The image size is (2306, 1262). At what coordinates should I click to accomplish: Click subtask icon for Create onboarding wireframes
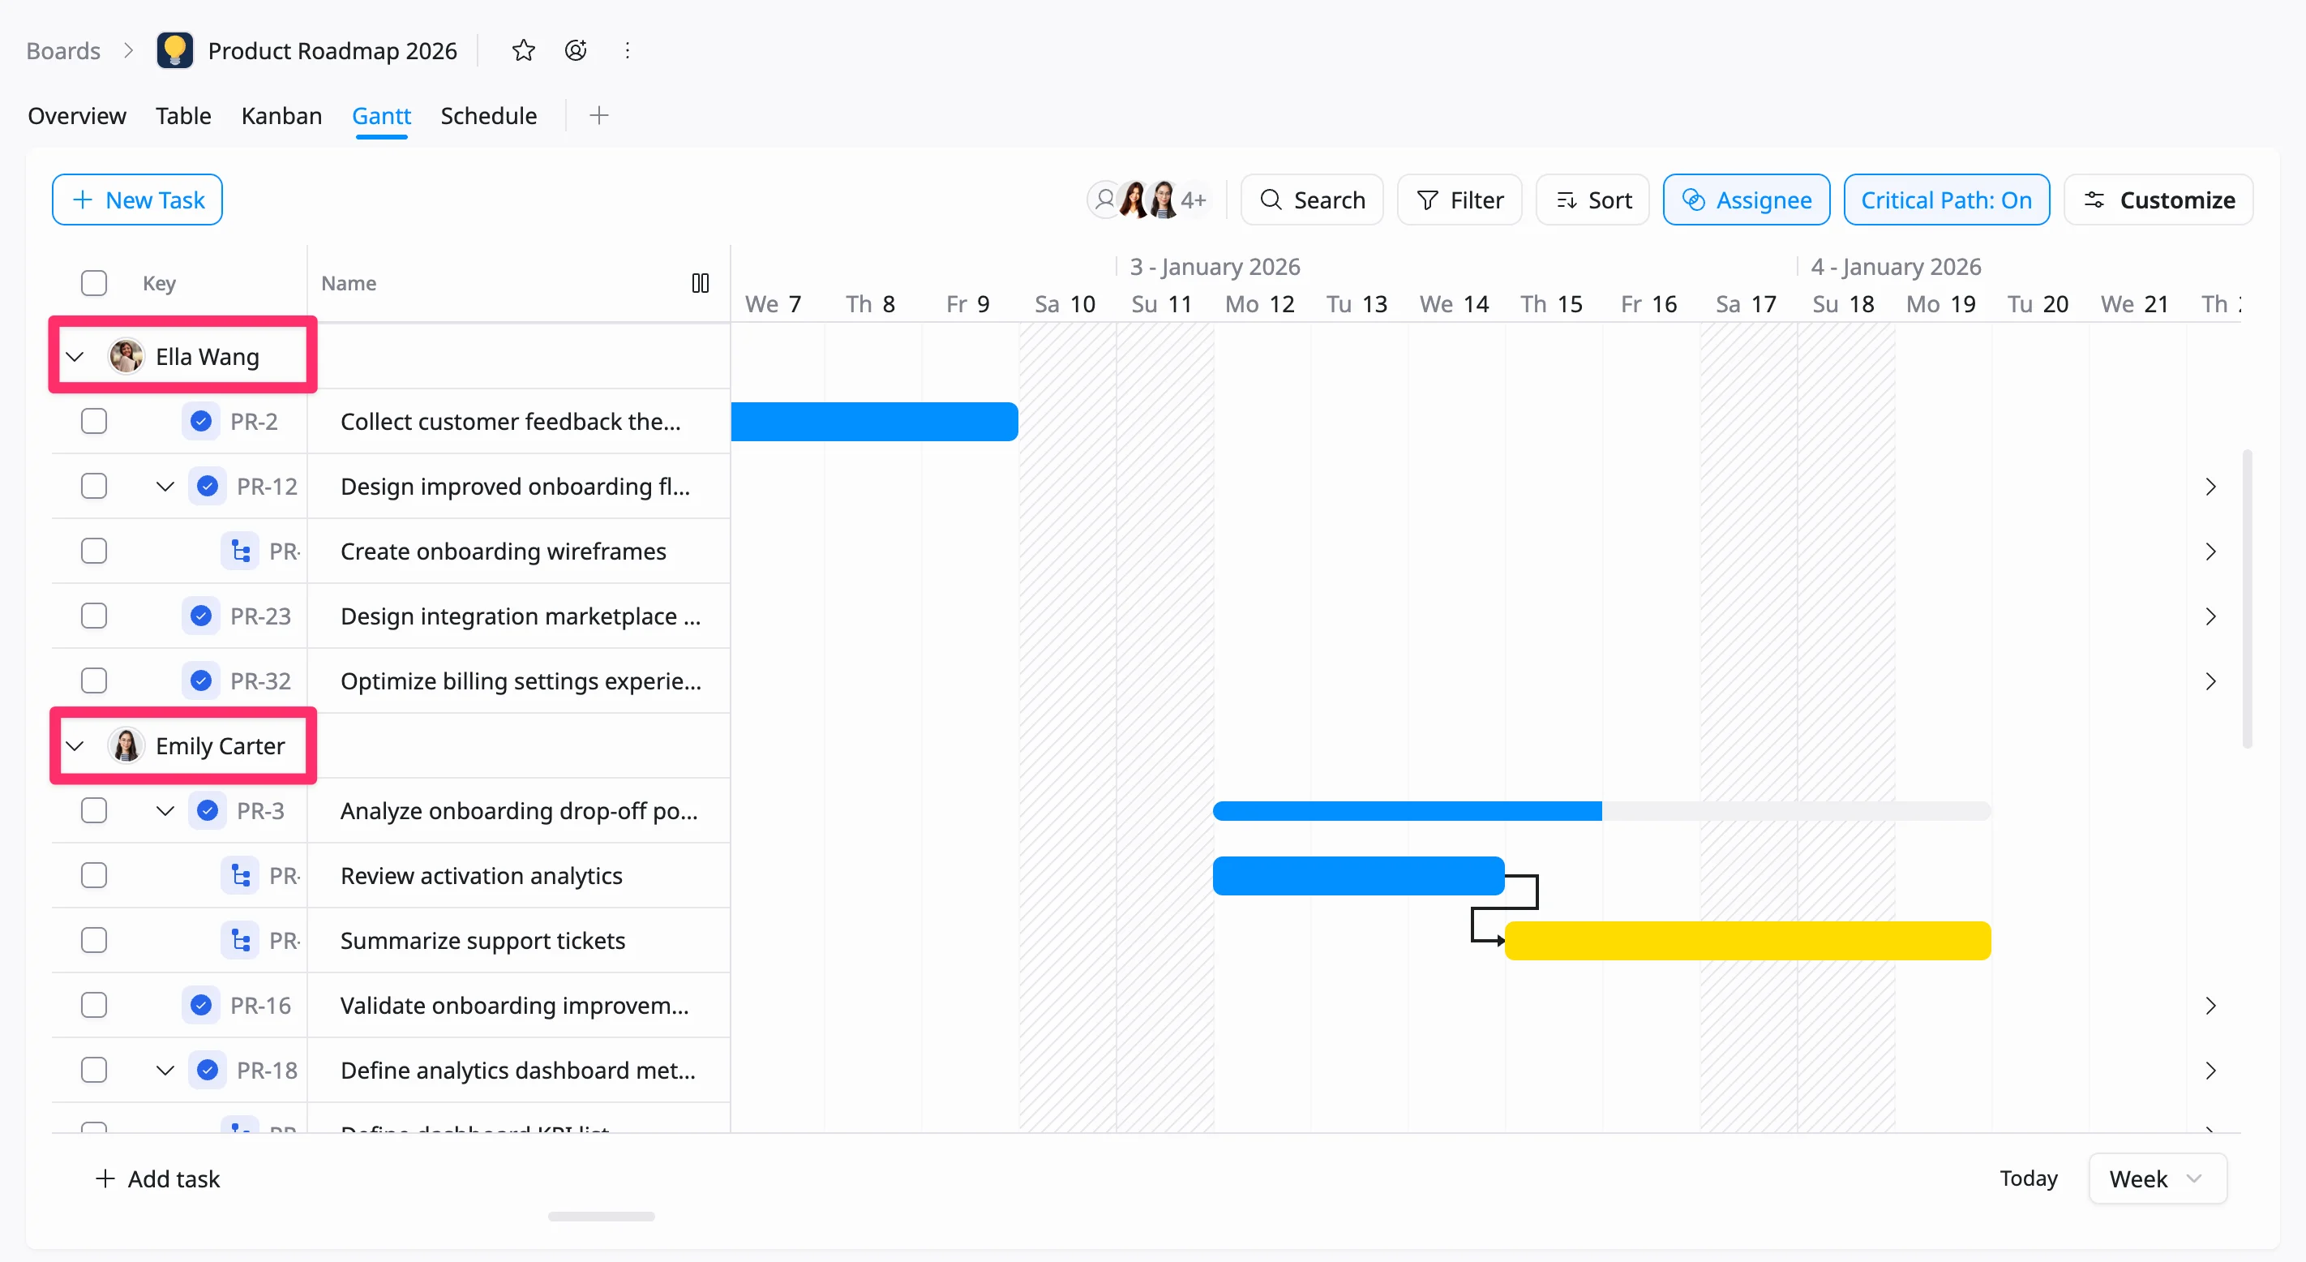[240, 551]
